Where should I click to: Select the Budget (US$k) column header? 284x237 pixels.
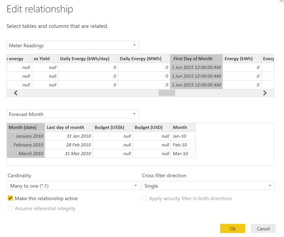(113, 127)
